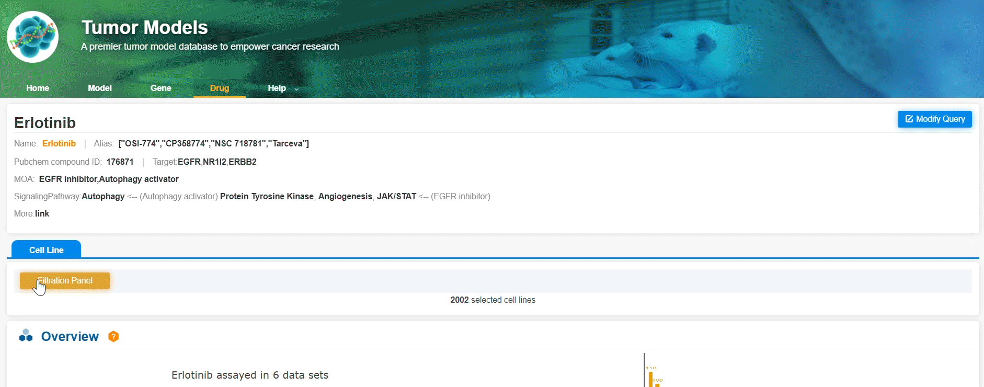The image size is (984, 387).
Task: Click the Overview hexagon cluster icon
Action: coord(26,336)
